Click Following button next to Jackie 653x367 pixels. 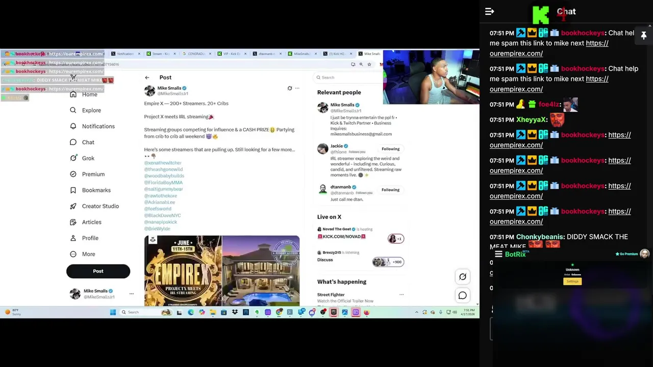(x=390, y=149)
